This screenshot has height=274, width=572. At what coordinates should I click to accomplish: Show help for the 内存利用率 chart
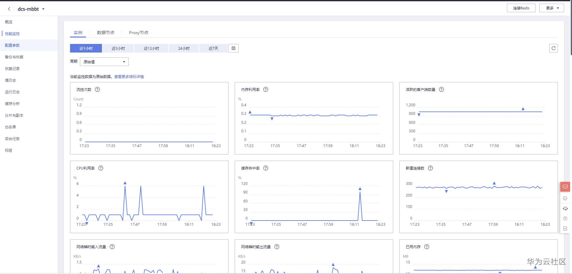click(266, 89)
